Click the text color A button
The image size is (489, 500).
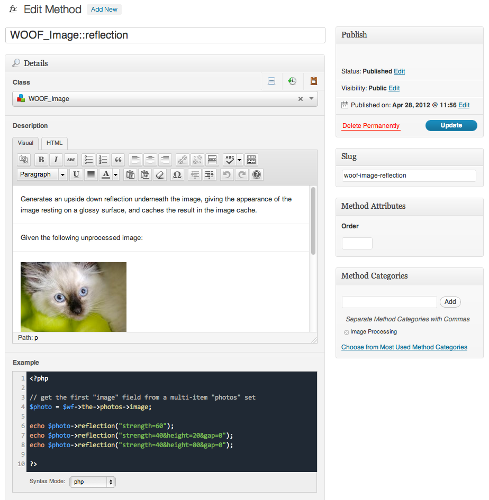pyautogui.click(x=106, y=174)
